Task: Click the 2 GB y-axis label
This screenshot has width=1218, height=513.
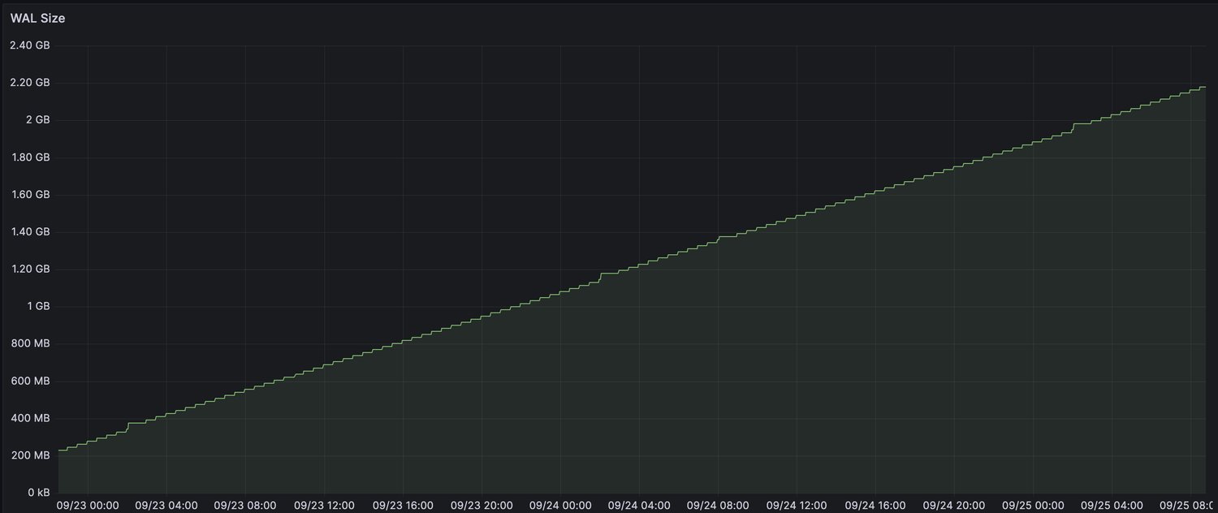Action: [37, 120]
